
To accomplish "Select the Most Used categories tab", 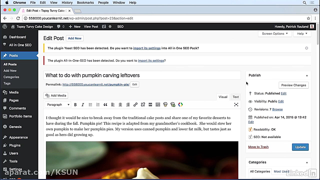I will pyautogui.click(x=281, y=171).
